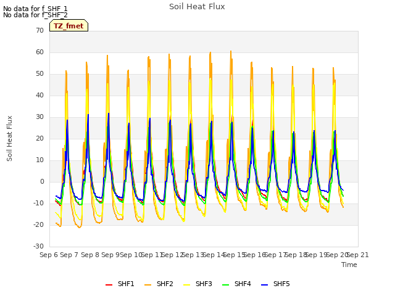This screenshot has height=296, width=395.
Task: Click the -30 y-axis tick label
Action: tap(38, 246)
